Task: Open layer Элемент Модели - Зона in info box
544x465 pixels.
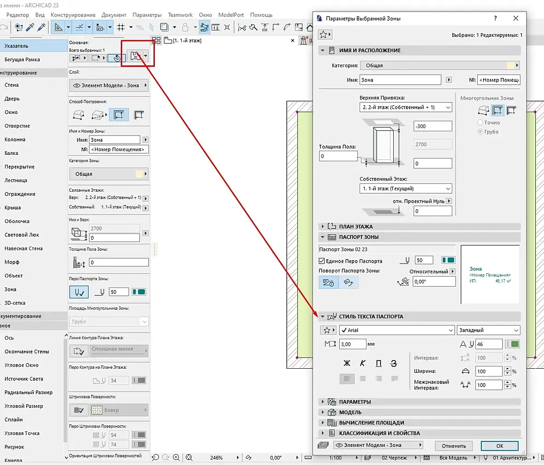Action: click(109, 85)
